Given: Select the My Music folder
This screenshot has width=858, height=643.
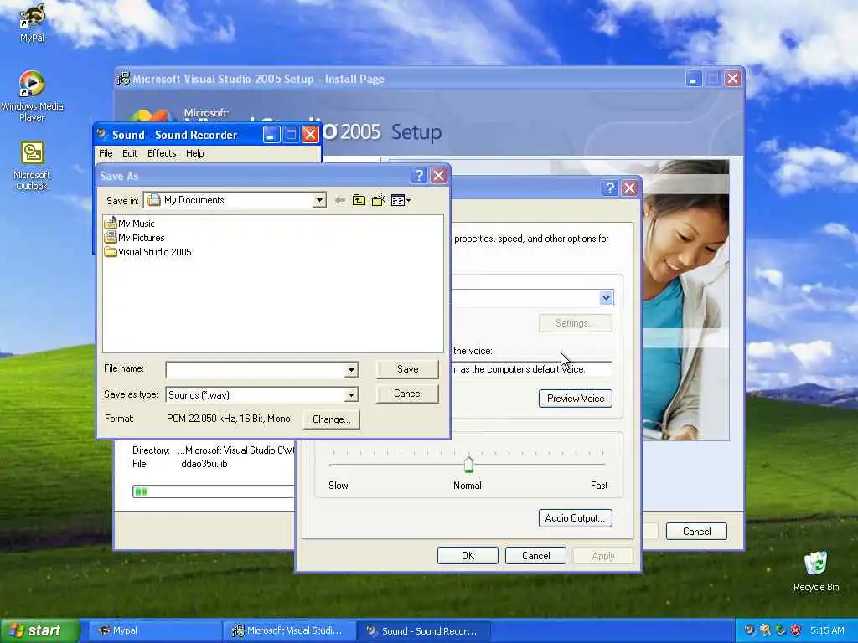Looking at the screenshot, I should click(130, 223).
